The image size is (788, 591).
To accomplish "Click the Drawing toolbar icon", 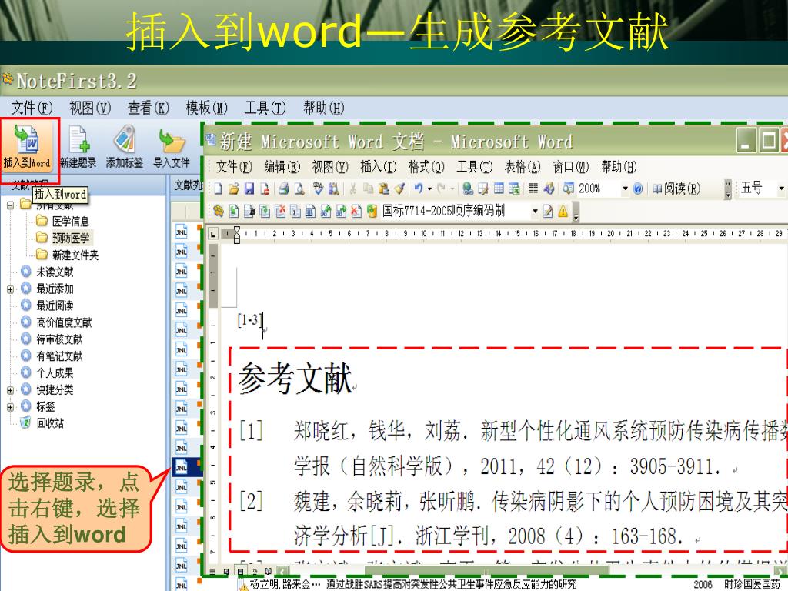I will point(549,189).
